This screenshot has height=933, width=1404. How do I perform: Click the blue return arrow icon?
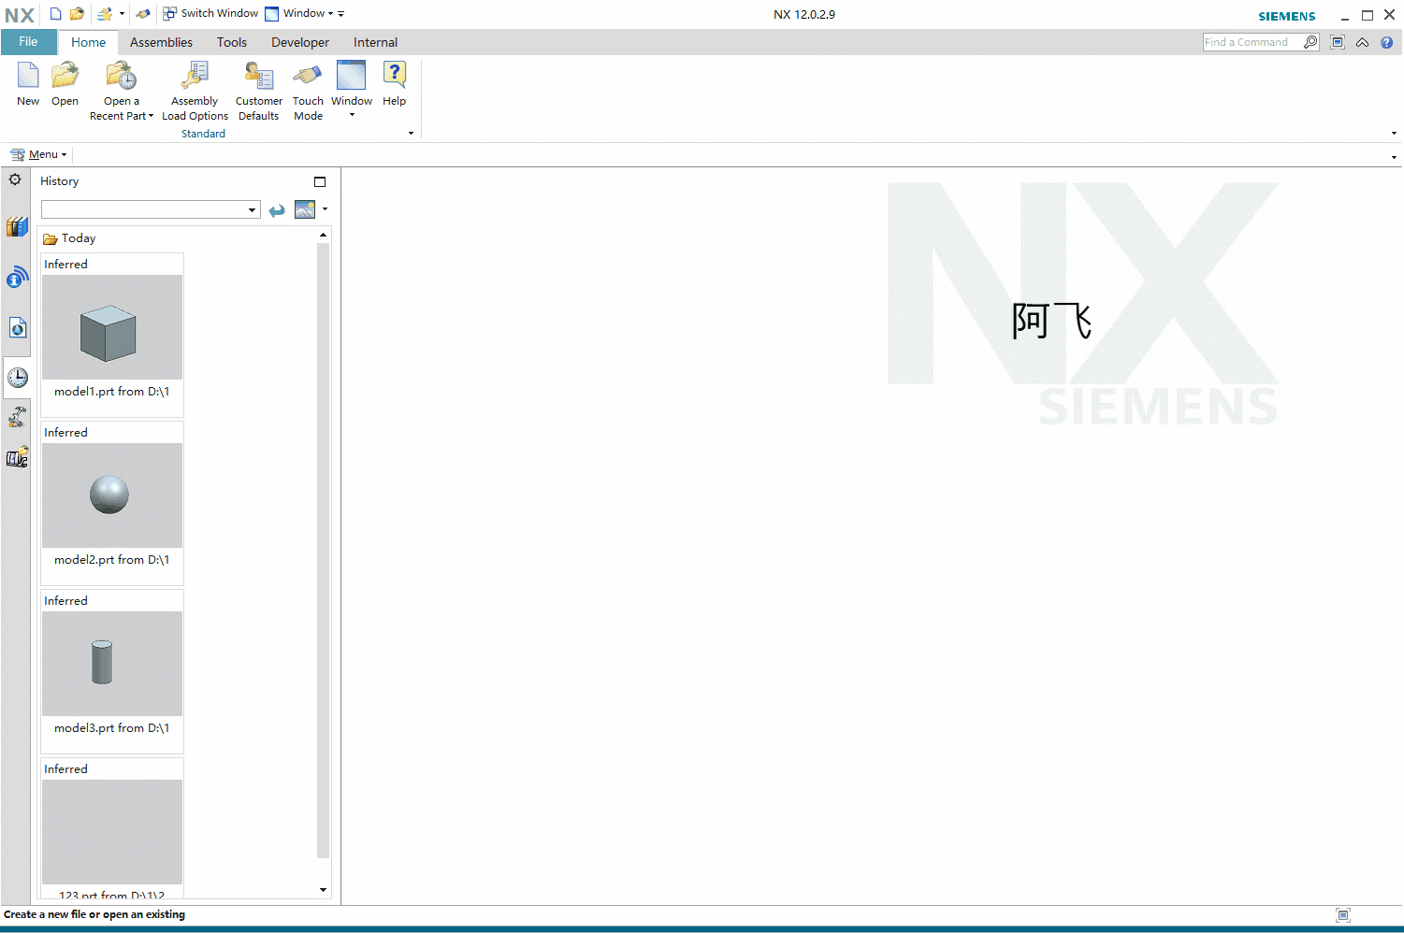click(x=277, y=210)
